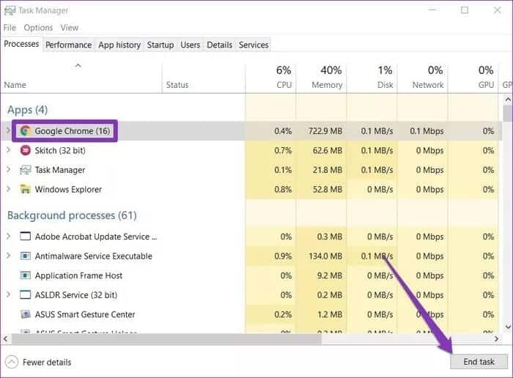
Task: Open the Options menu
Action: click(x=38, y=28)
